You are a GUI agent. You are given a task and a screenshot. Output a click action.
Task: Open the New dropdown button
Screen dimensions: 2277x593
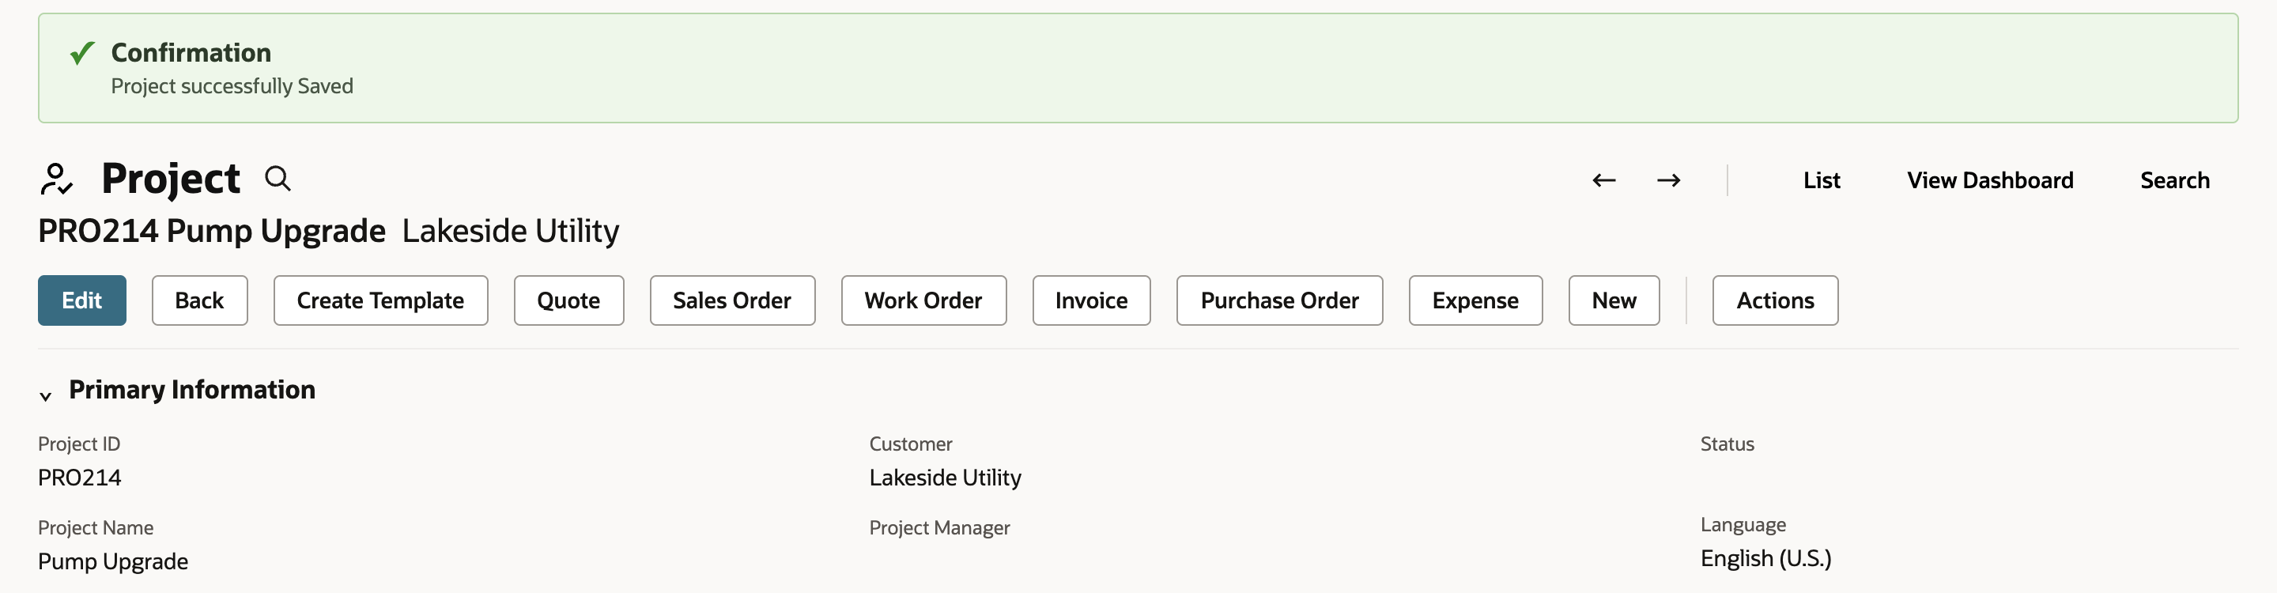pos(1613,300)
